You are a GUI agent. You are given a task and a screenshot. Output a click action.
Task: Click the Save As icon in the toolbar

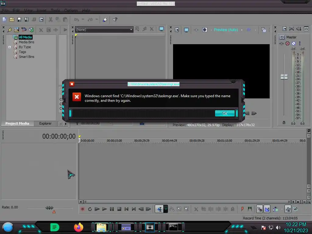27,19
